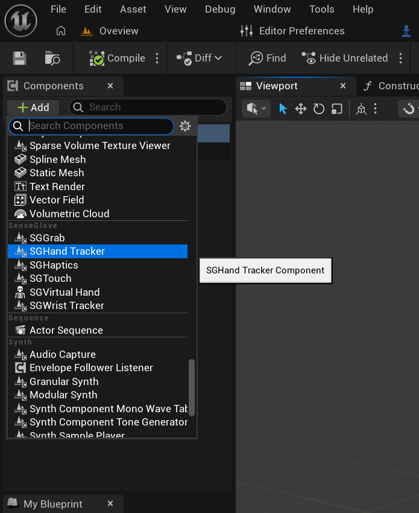419x513 pixels.
Task: Add SGHaptics component
Action: (x=98, y=265)
